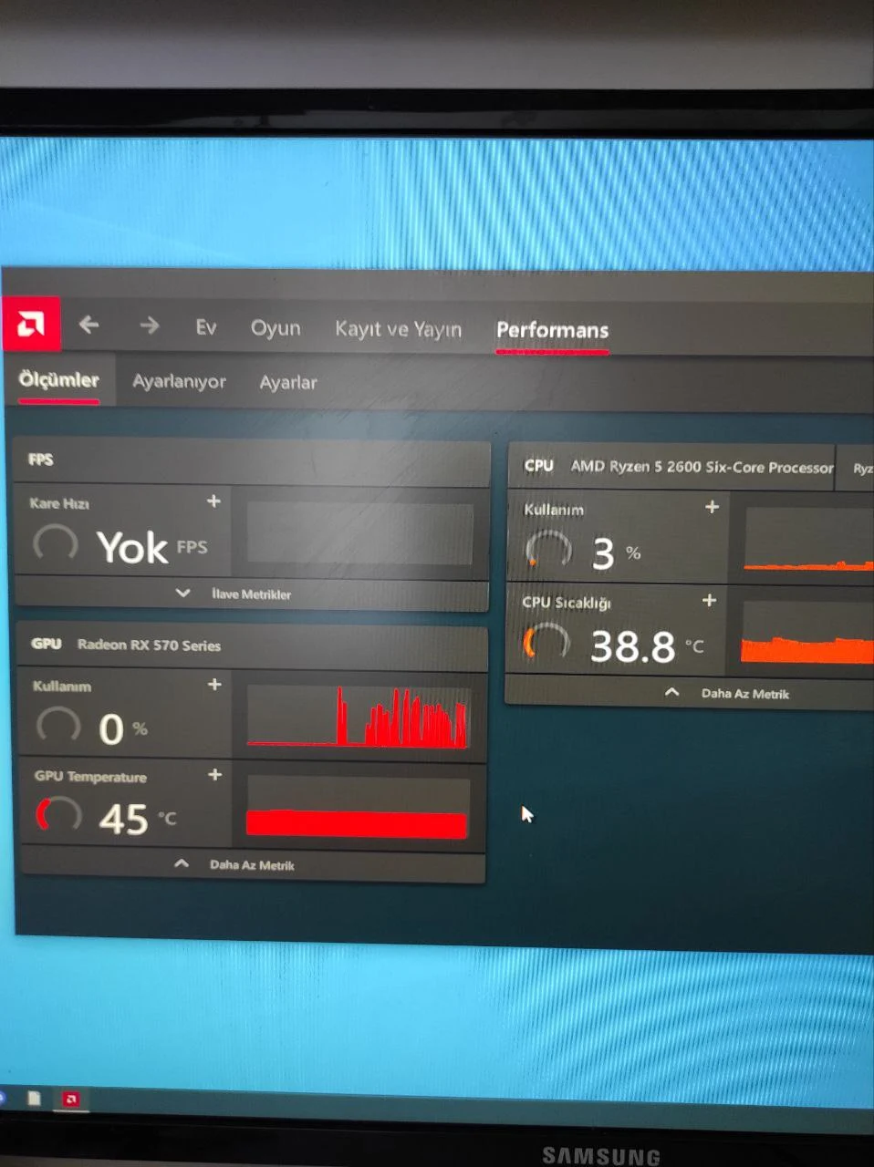This screenshot has width=874, height=1167.
Task: Switch to Kayıt ve Yayın tab
Action: pos(398,329)
